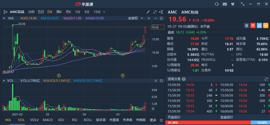Switch to 1分 minute chart

pos(78,12)
